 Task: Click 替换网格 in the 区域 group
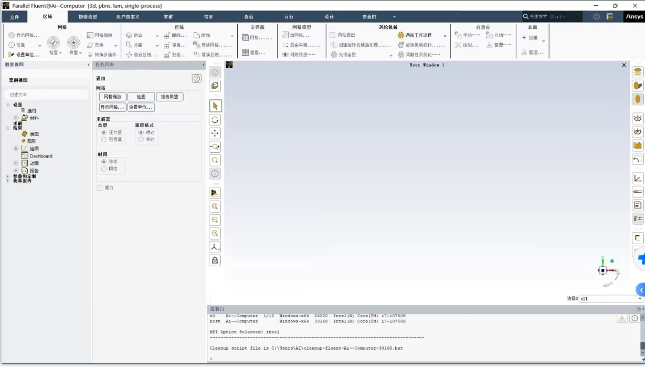212,45
